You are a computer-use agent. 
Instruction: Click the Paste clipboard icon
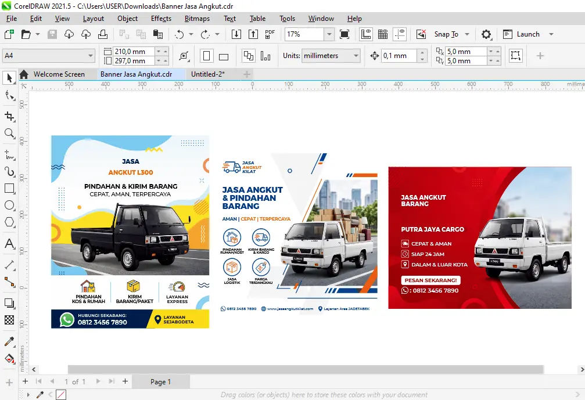(158, 34)
